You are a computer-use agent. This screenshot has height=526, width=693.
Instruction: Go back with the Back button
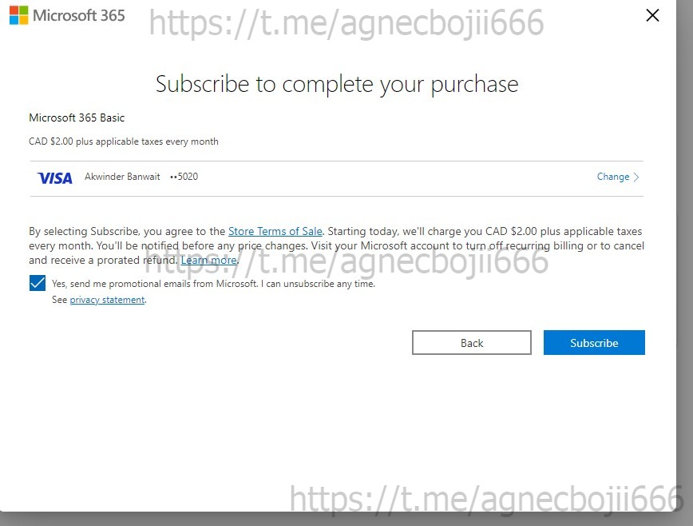pos(472,342)
